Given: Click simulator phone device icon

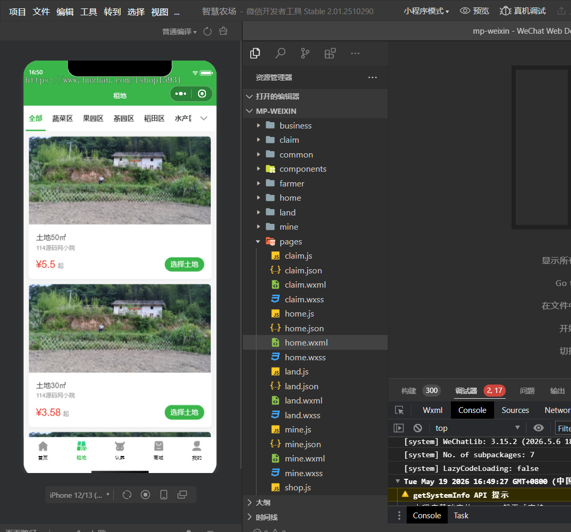Looking at the screenshot, I should 164,495.
